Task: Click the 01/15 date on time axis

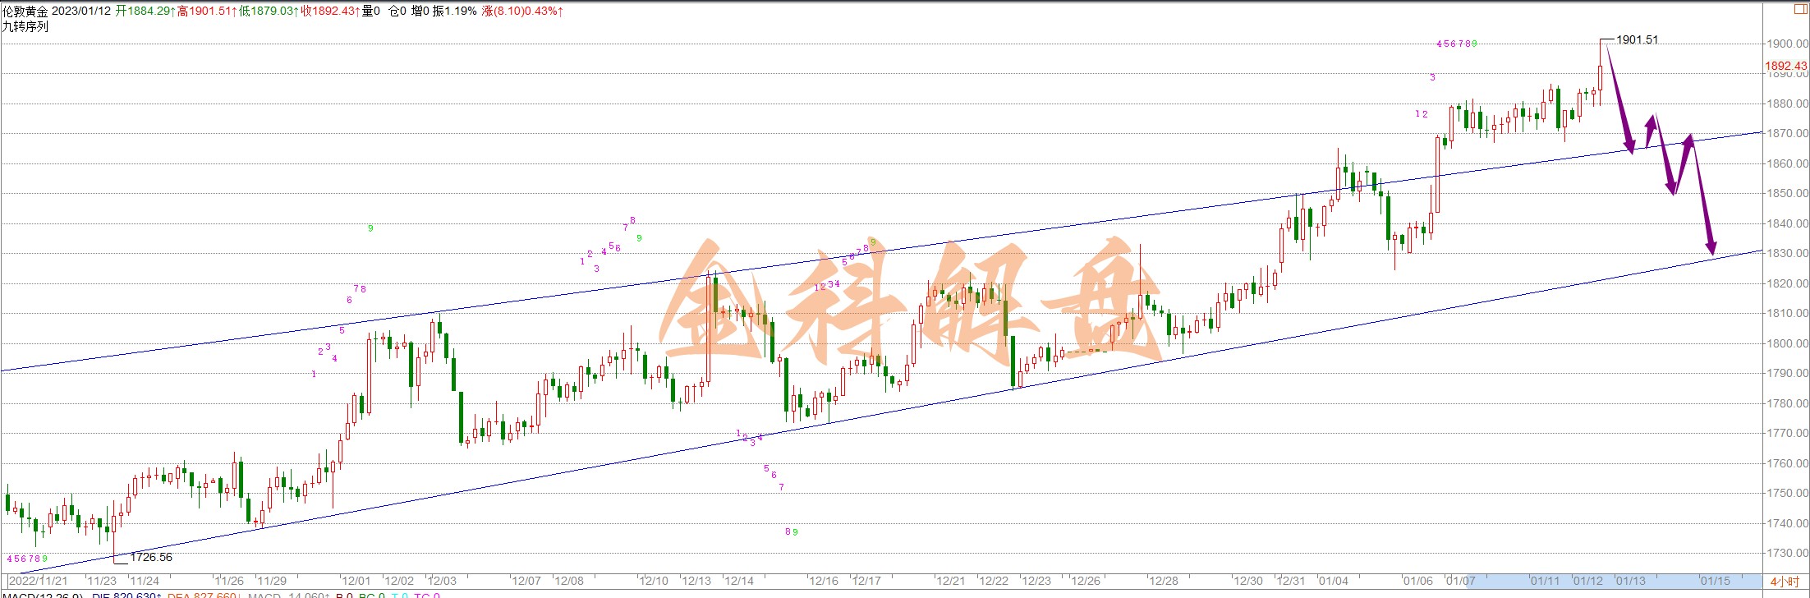Action: click(1716, 581)
